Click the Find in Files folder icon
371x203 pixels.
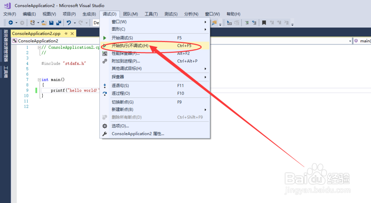click(214, 23)
